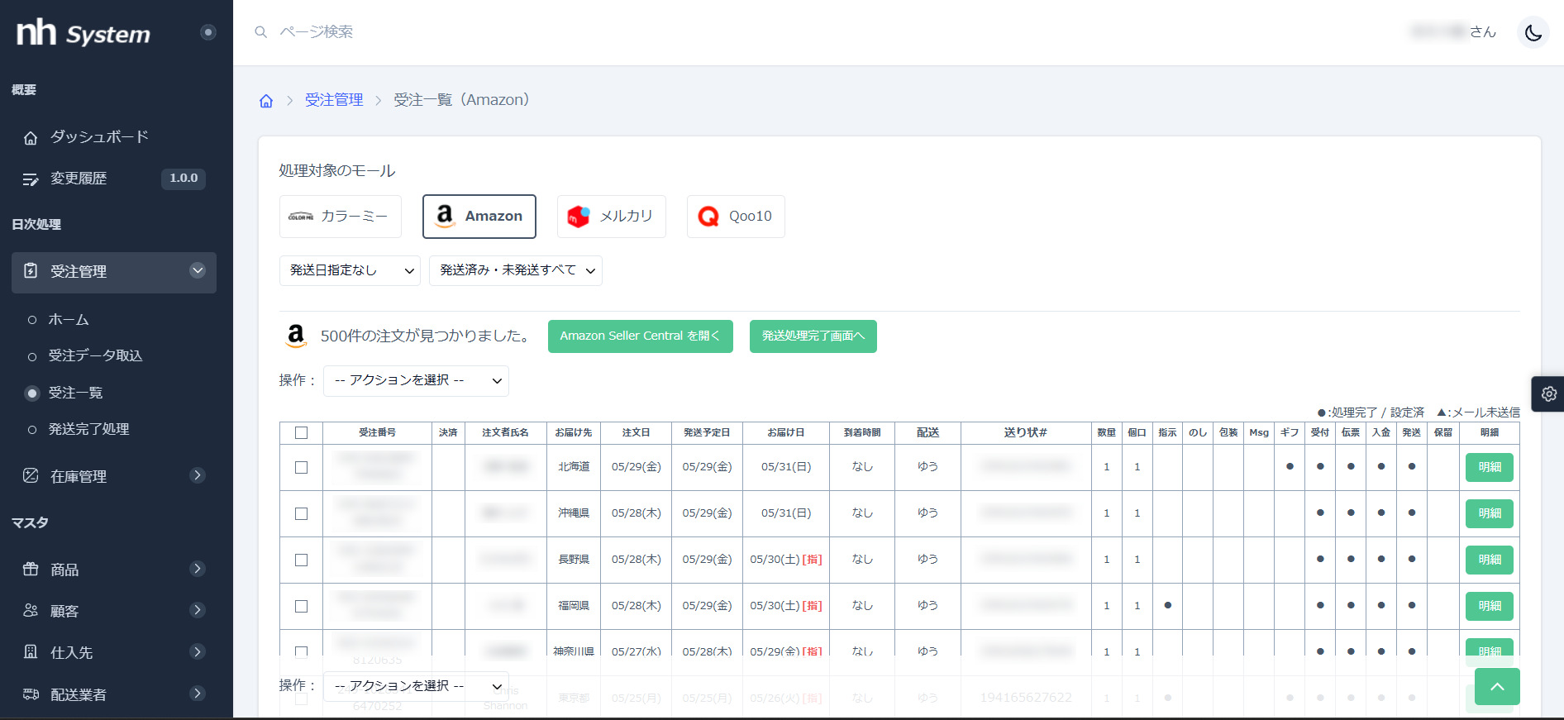Open the 発送済み・未発送すべて dropdown
Viewport: 1564px width, 720px height.
516,270
